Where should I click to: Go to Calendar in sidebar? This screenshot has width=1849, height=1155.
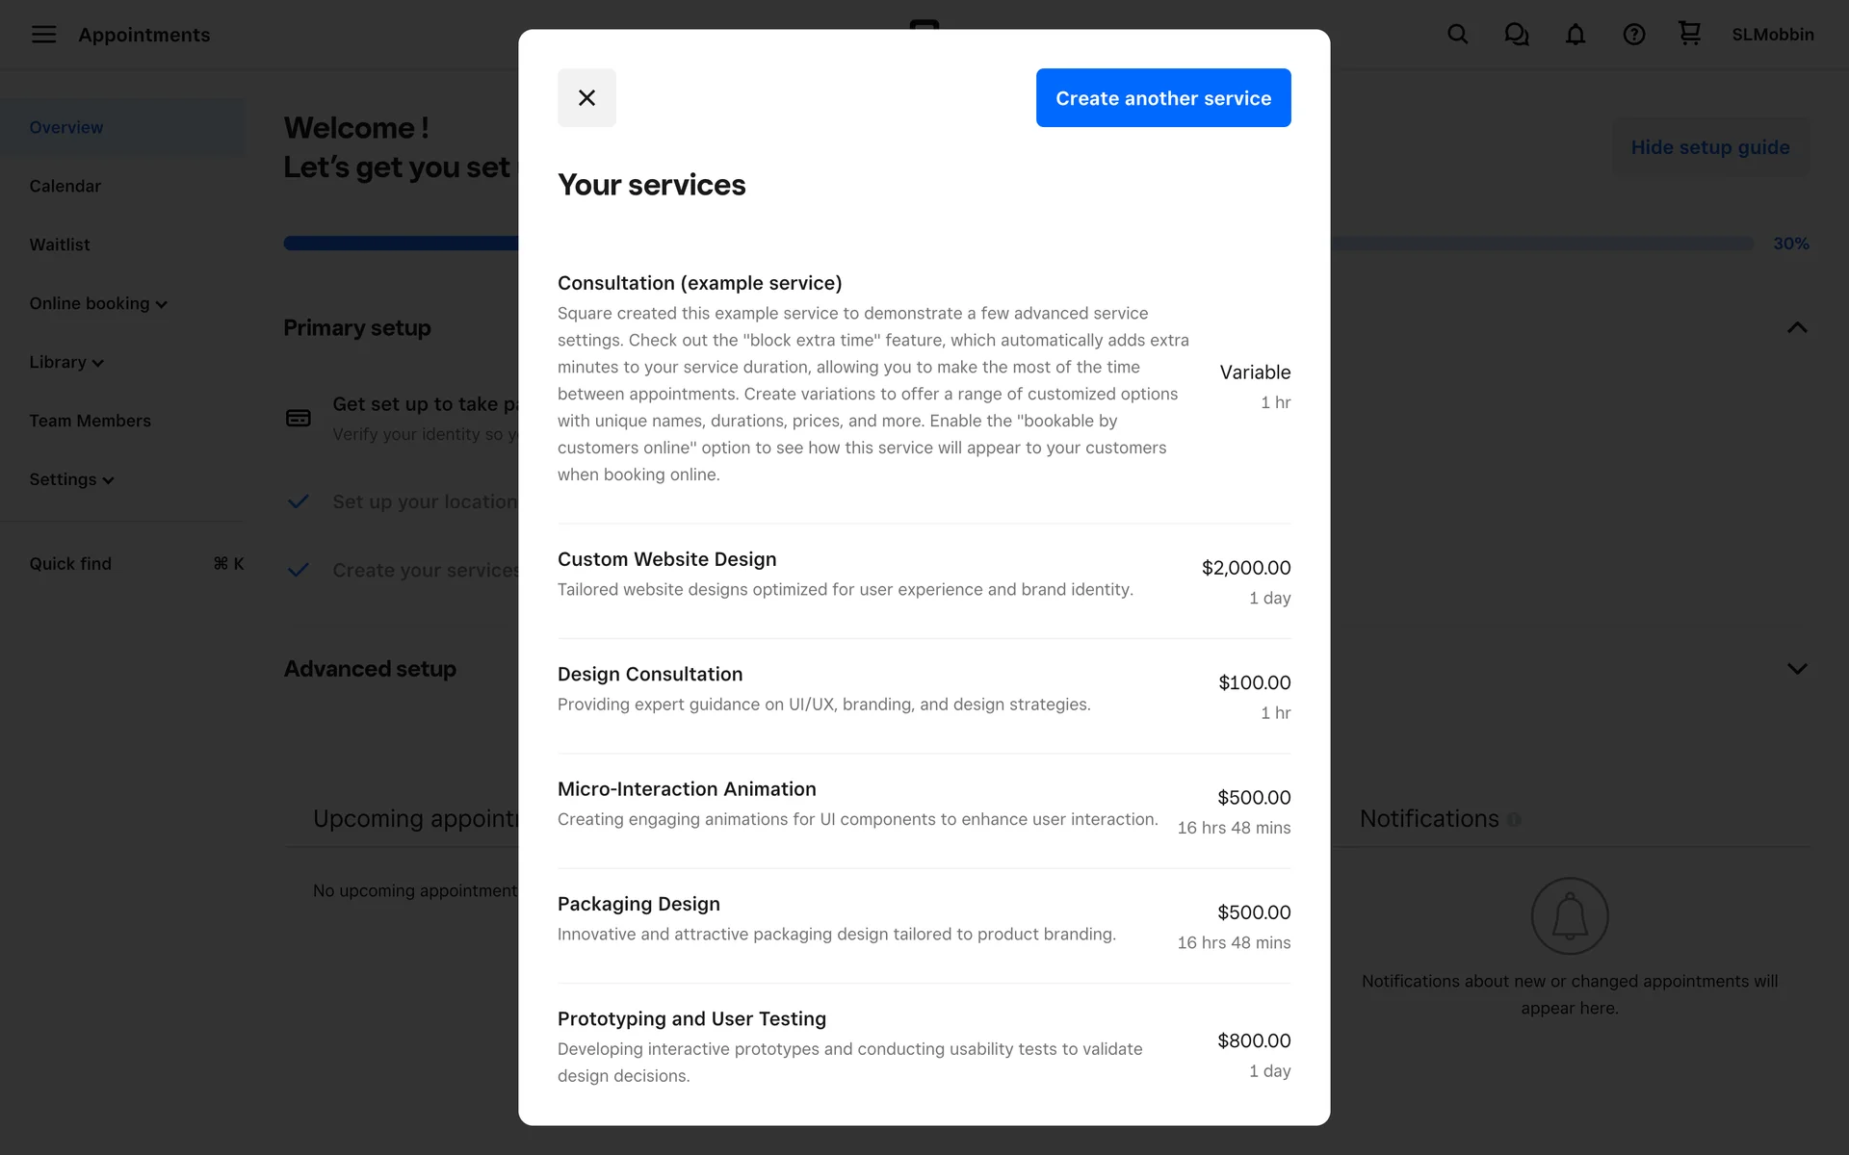pos(65,186)
